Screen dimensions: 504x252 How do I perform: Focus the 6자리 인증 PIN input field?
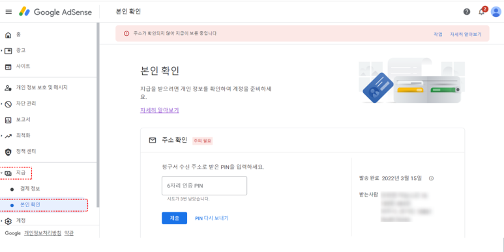point(205,186)
